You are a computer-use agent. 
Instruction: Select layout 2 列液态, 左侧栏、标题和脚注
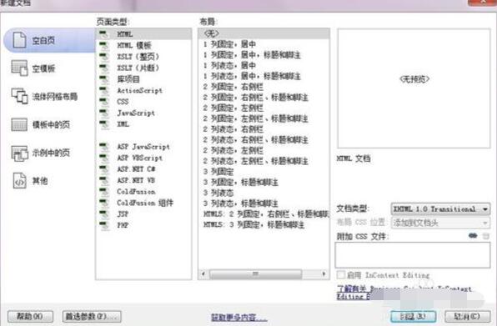coord(264,161)
